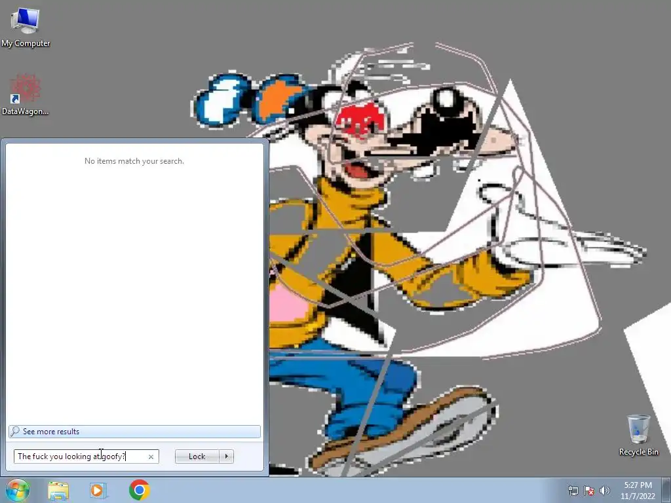671x503 pixels.
Task: Clear the Start menu search text
Action: click(151, 456)
